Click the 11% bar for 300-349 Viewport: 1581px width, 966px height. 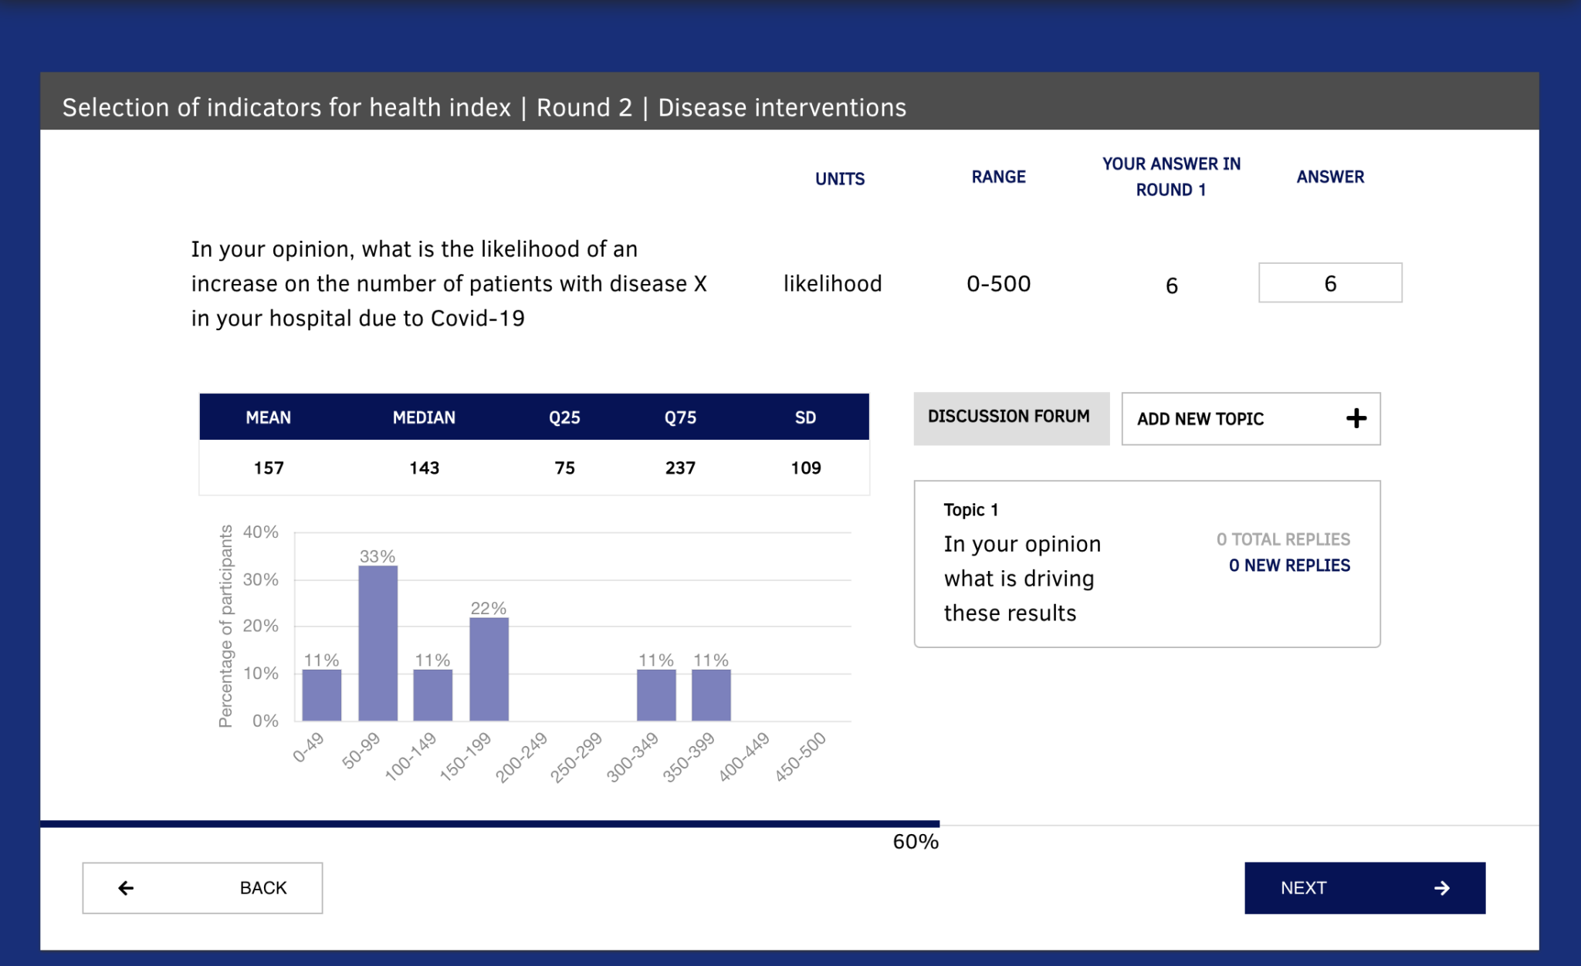point(656,694)
